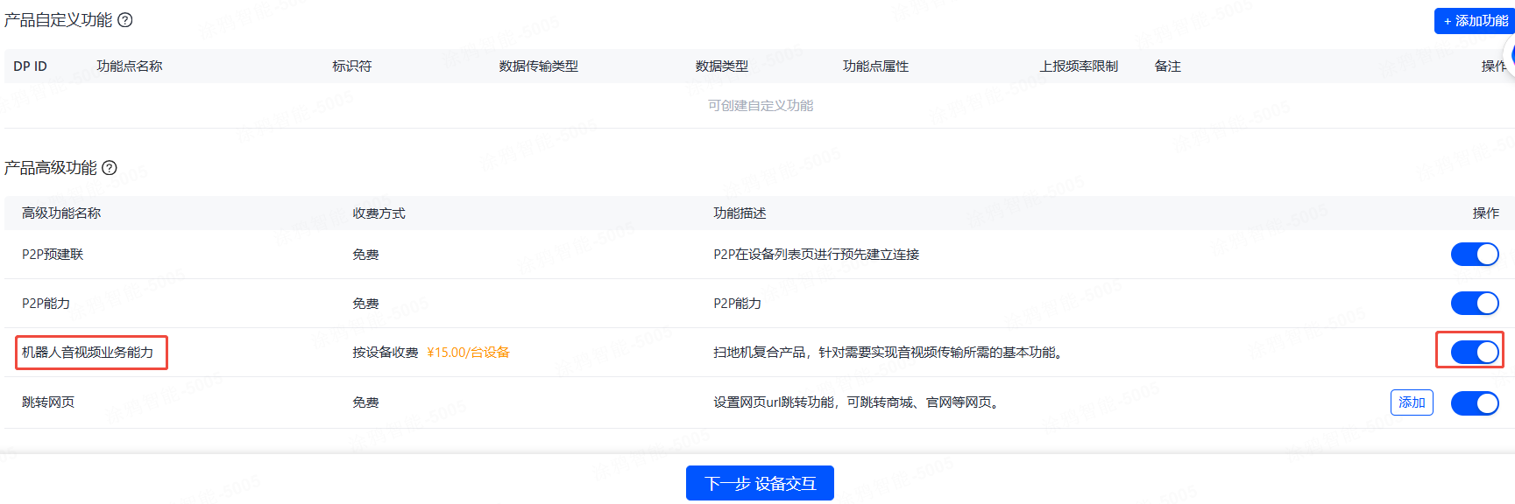
Task: Click the 数据类型 column header
Action: point(722,66)
